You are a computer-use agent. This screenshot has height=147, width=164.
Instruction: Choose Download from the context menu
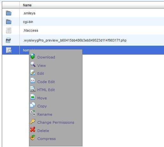point(46,57)
